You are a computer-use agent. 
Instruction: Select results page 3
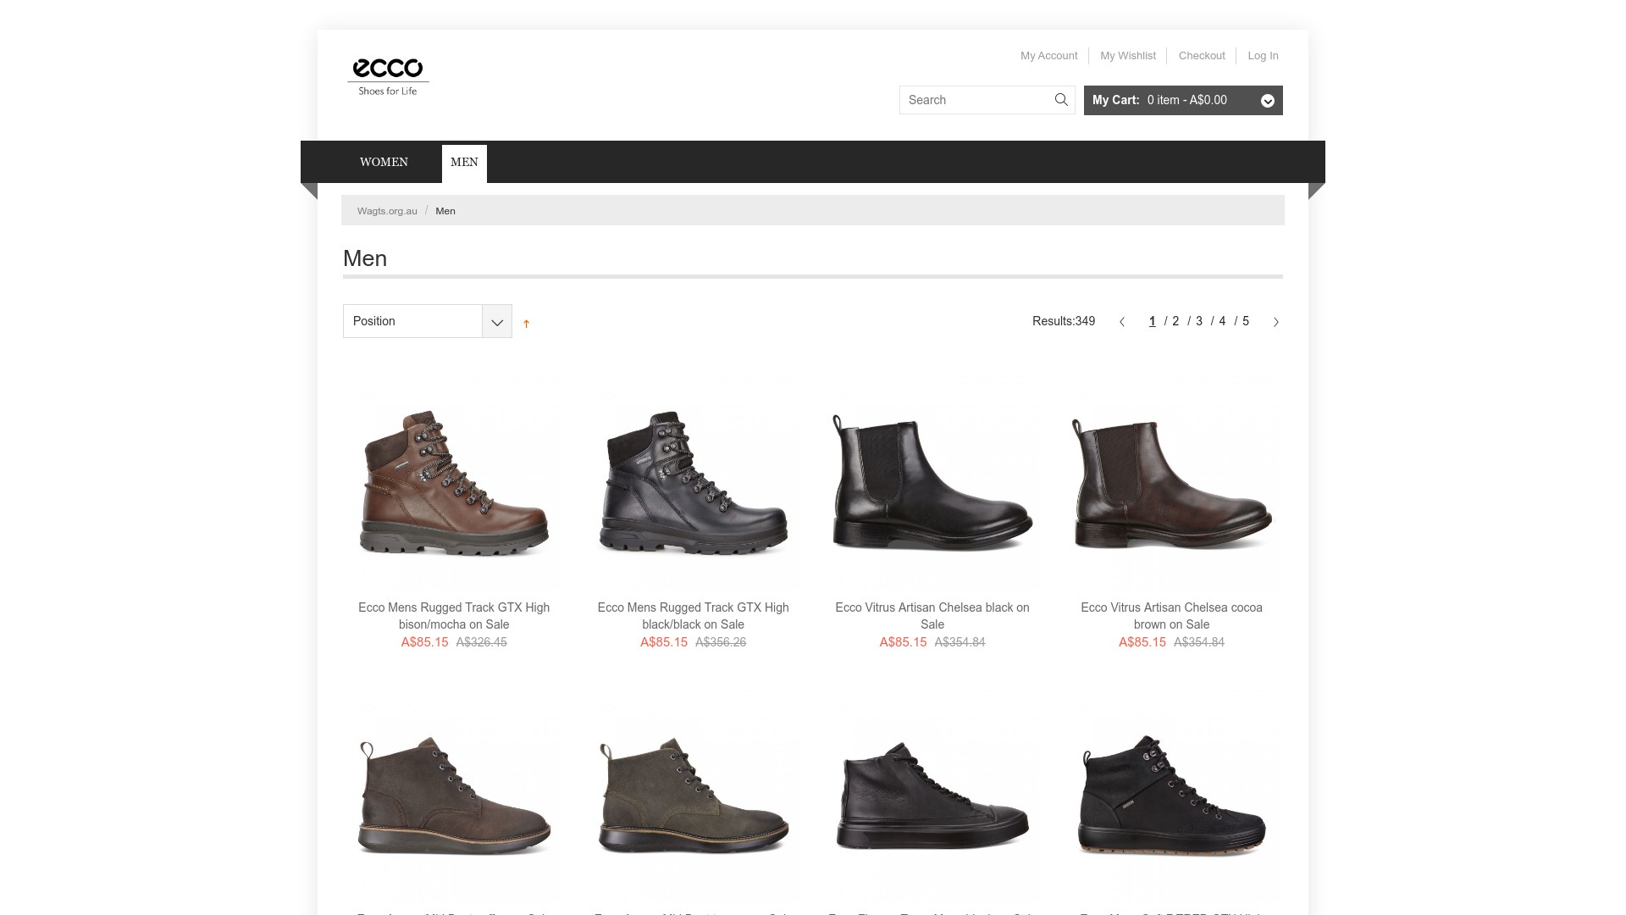(1199, 321)
